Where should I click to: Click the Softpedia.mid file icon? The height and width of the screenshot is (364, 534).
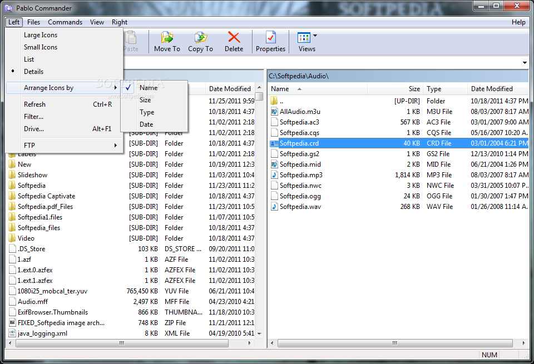pyautogui.click(x=274, y=164)
